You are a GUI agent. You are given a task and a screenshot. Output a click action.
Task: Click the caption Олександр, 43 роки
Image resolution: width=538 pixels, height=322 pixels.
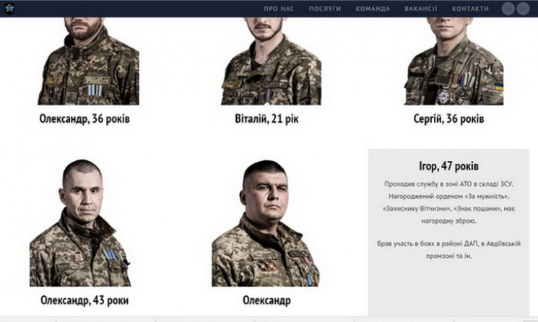(84, 300)
